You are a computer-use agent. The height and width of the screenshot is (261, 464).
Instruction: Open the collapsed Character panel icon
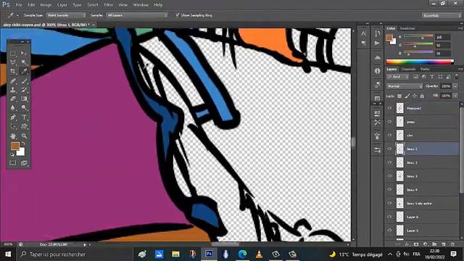click(x=363, y=33)
